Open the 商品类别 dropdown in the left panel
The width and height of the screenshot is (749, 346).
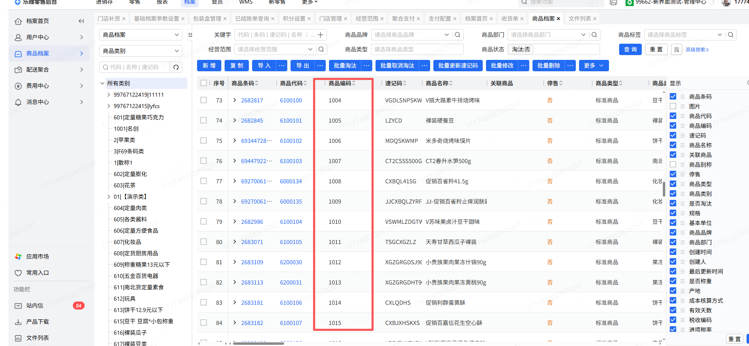[x=140, y=51]
